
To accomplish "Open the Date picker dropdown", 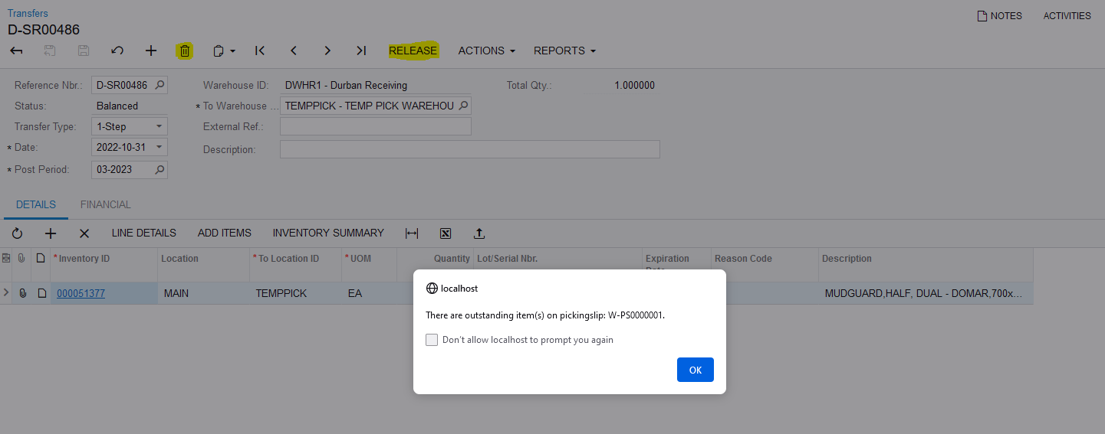I will 159,147.
